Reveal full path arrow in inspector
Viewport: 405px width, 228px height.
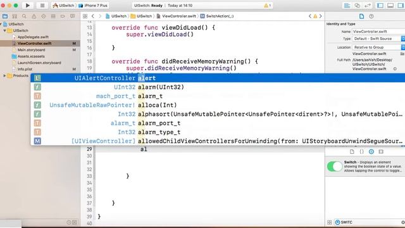395,69
